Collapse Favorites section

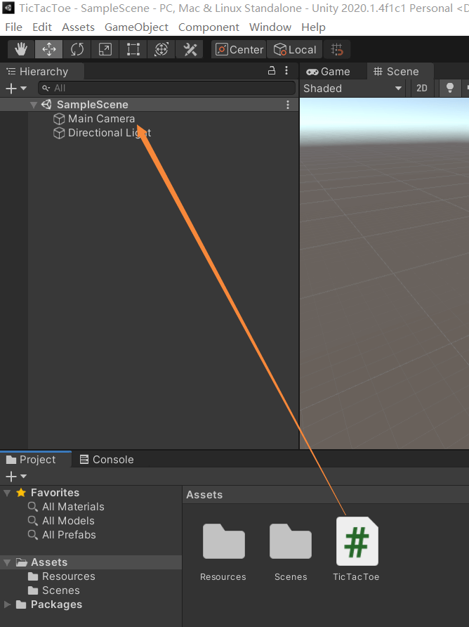[x=7, y=493]
